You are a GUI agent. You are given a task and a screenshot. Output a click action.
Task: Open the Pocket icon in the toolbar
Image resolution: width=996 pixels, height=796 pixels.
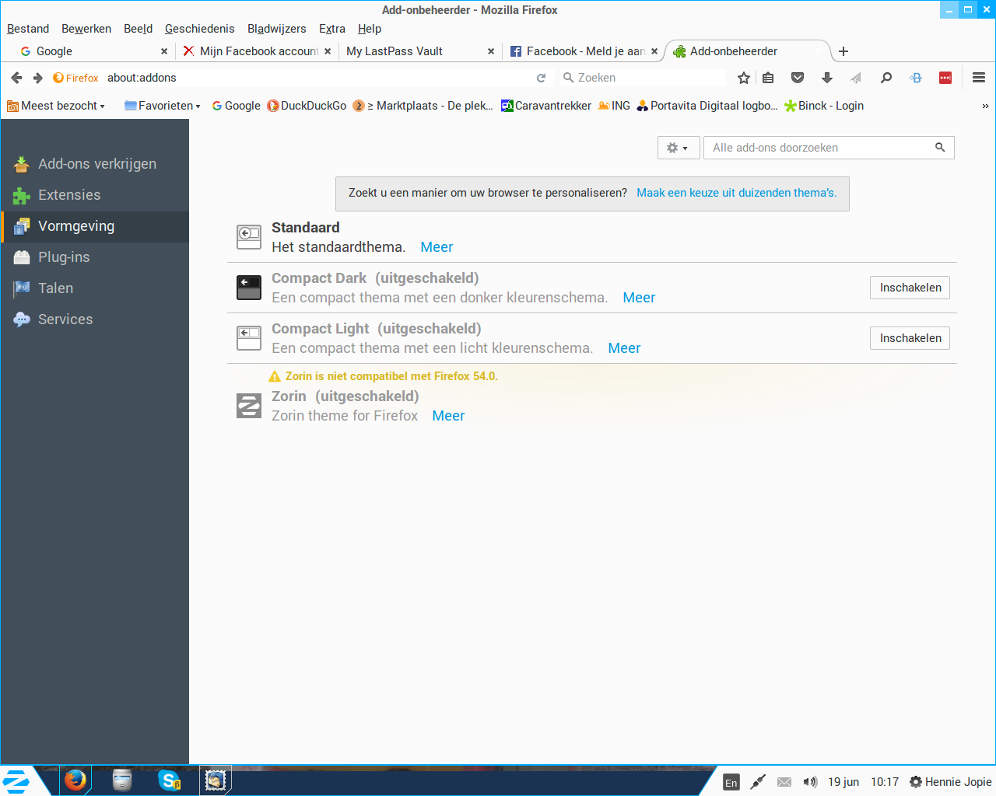click(x=798, y=78)
